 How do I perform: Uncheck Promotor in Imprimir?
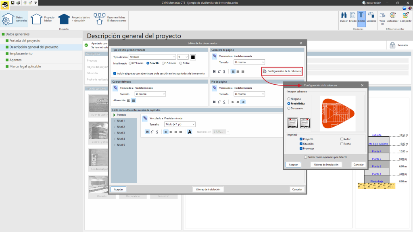tap(301, 148)
